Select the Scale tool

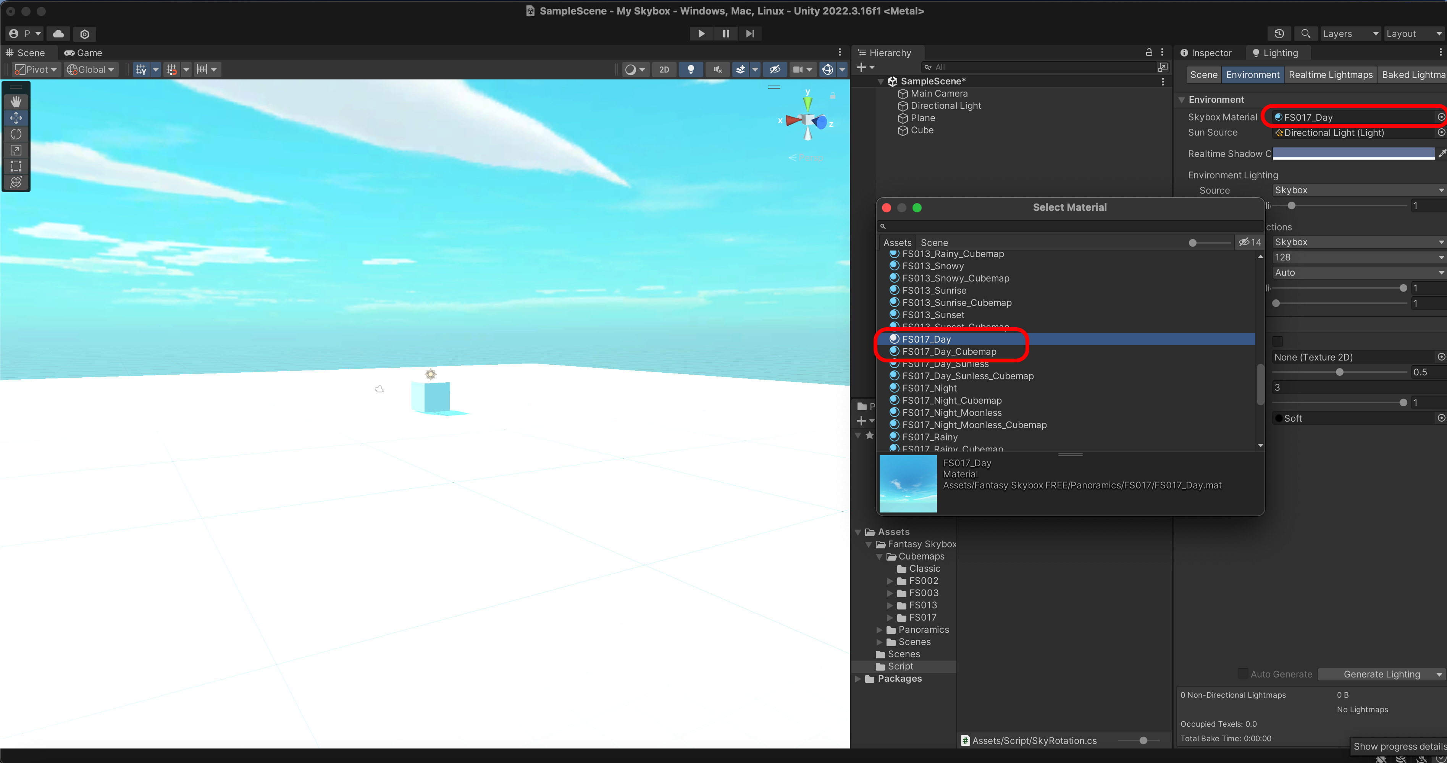coord(16,150)
